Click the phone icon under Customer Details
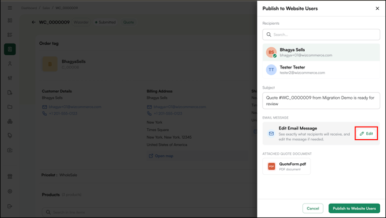The height and width of the screenshot is (218, 386). tap(44, 113)
